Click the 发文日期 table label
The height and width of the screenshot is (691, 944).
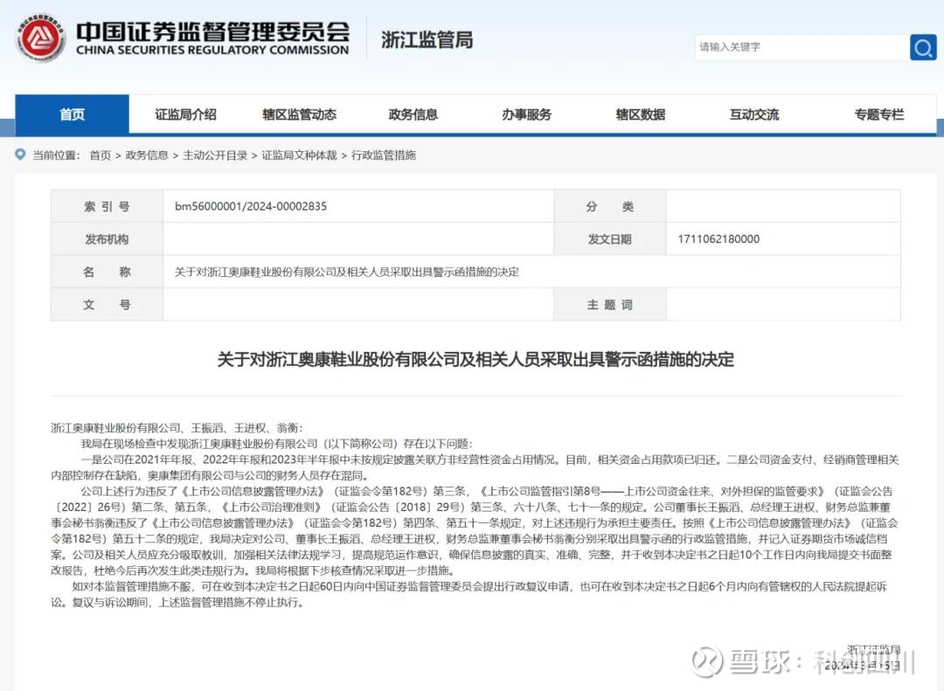click(x=609, y=239)
